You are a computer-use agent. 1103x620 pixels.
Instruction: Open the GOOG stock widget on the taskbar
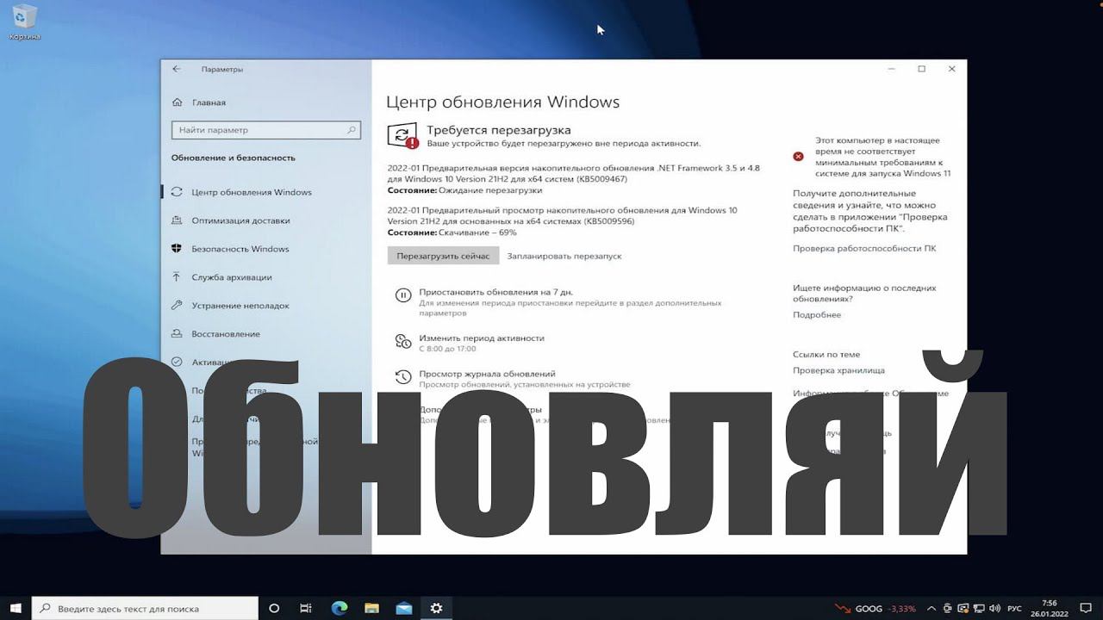point(875,609)
